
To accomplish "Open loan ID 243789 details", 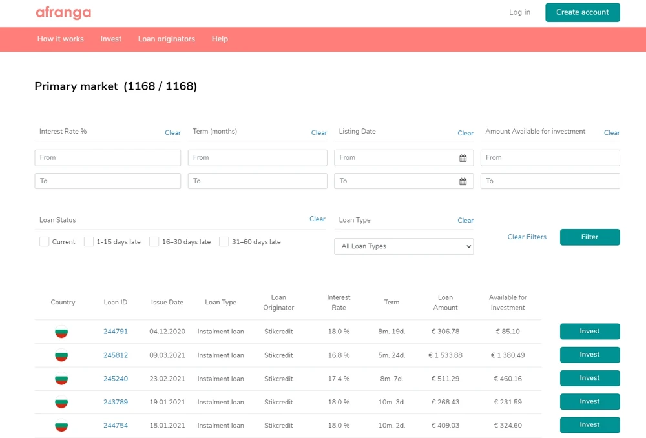I will [116, 403].
